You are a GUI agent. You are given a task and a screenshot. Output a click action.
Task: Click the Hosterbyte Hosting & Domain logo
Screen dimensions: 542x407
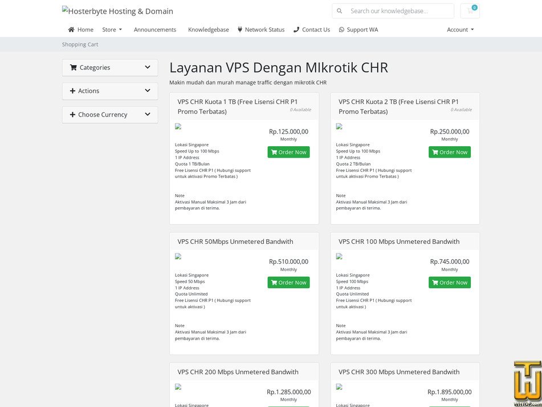[x=117, y=10]
